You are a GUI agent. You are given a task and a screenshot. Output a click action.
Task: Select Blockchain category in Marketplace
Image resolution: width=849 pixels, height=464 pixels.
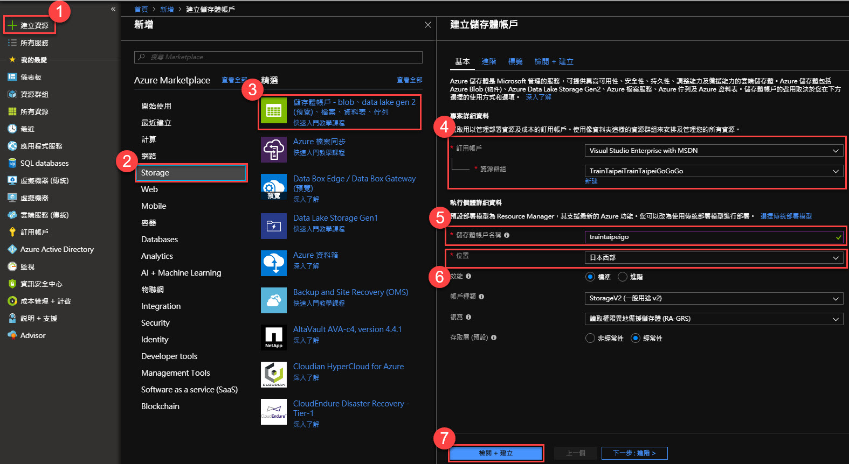(160, 406)
